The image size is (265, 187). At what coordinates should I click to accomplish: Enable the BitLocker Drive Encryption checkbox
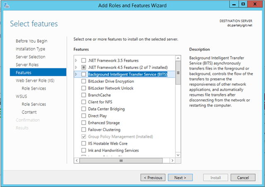(84, 82)
